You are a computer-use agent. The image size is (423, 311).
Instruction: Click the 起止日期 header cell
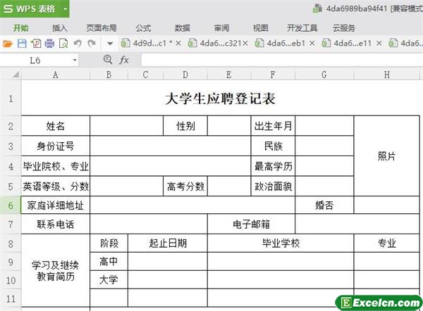168,243
